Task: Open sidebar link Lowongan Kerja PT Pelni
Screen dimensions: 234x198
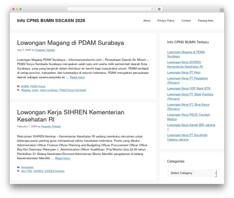Action: point(183,73)
